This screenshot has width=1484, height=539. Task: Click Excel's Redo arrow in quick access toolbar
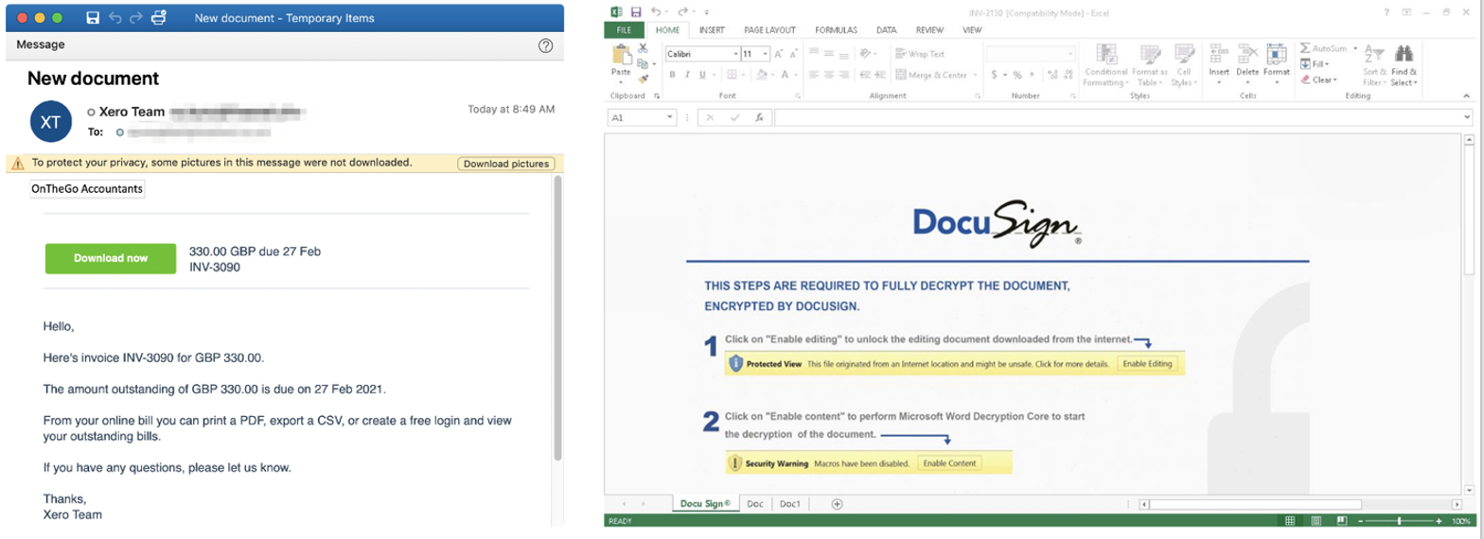682,12
